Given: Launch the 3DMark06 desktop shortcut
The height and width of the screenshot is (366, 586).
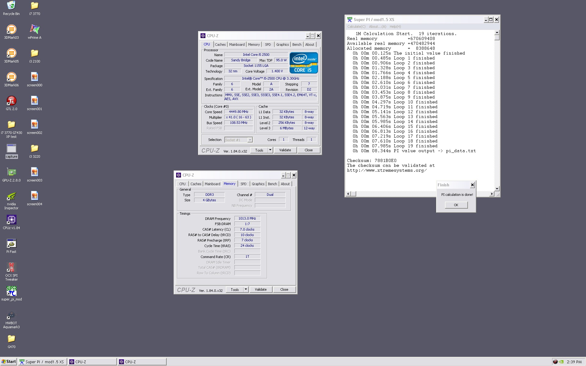Looking at the screenshot, I should tap(11, 79).
